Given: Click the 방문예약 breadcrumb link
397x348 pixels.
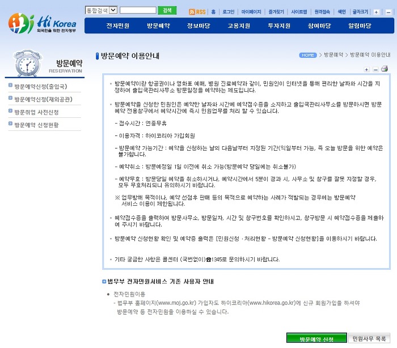Looking at the screenshot, I should (x=333, y=55).
